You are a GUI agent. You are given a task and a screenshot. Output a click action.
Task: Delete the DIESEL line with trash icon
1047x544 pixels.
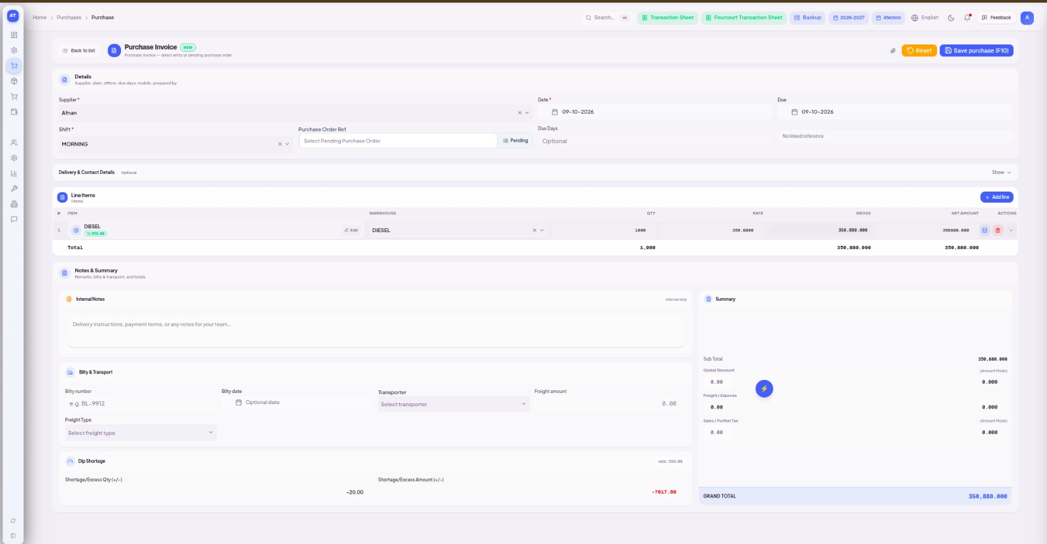point(998,230)
